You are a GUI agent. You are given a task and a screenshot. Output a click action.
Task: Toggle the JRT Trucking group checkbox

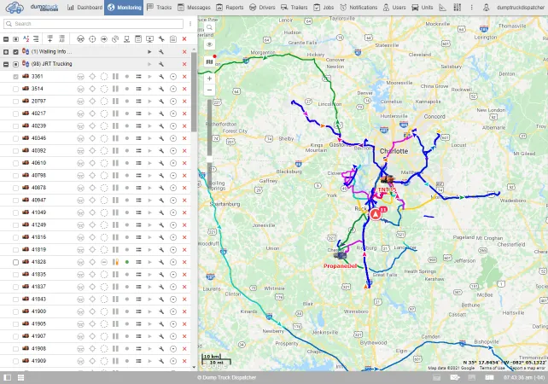coord(15,64)
